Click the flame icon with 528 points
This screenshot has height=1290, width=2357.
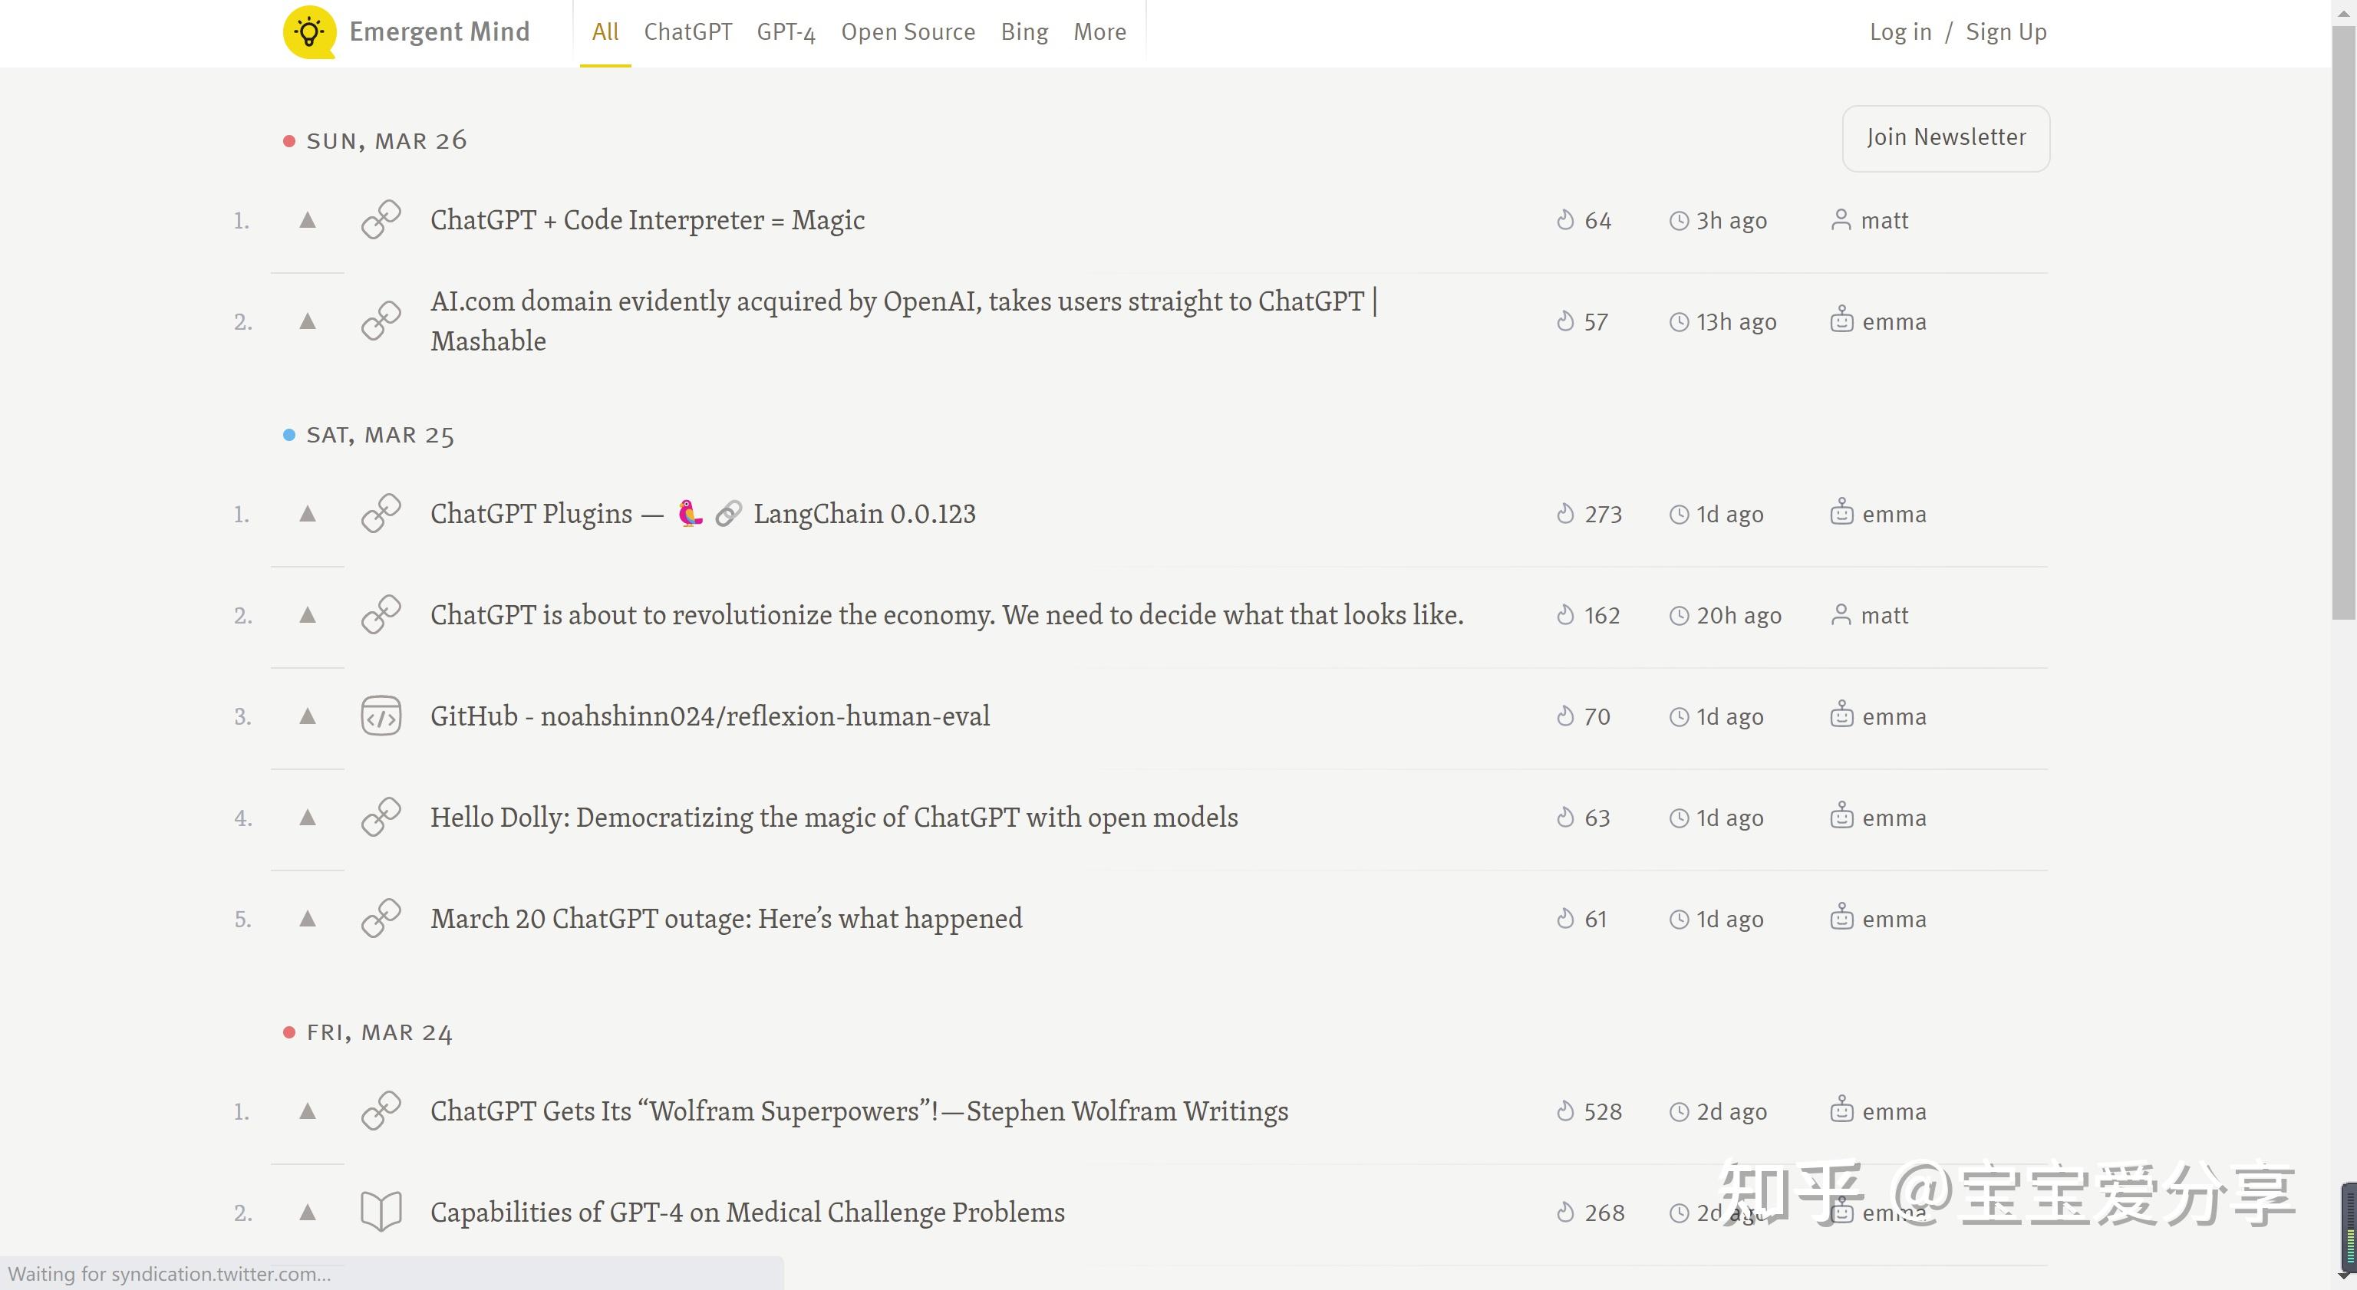point(1564,1111)
